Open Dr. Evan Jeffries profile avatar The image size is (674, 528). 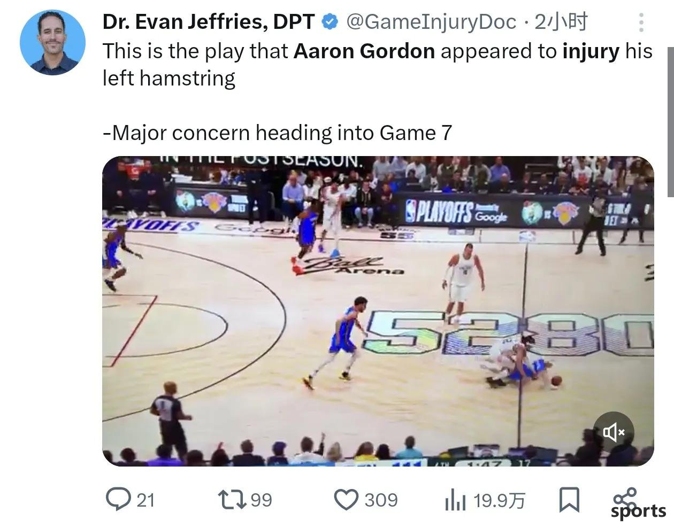pyautogui.click(x=53, y=42)
